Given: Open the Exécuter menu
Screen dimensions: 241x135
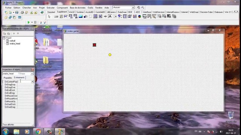Looking at the screenshot, I should pos(50,7).
